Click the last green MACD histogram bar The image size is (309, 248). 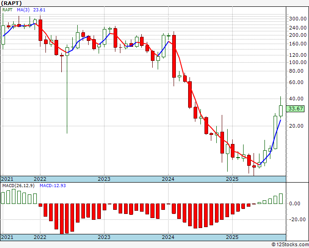pyautogui.click(x=281, y=199)
